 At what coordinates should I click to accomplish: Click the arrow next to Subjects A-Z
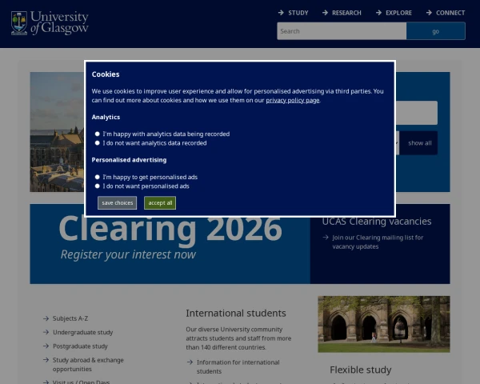click(46, 318)
